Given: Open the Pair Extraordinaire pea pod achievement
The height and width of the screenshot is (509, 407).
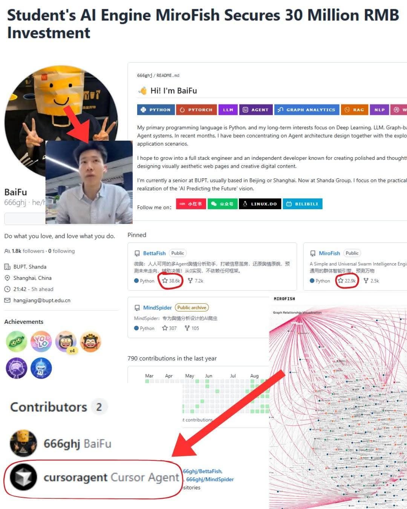Looking at the screenshot, I should tap(16, 342).
